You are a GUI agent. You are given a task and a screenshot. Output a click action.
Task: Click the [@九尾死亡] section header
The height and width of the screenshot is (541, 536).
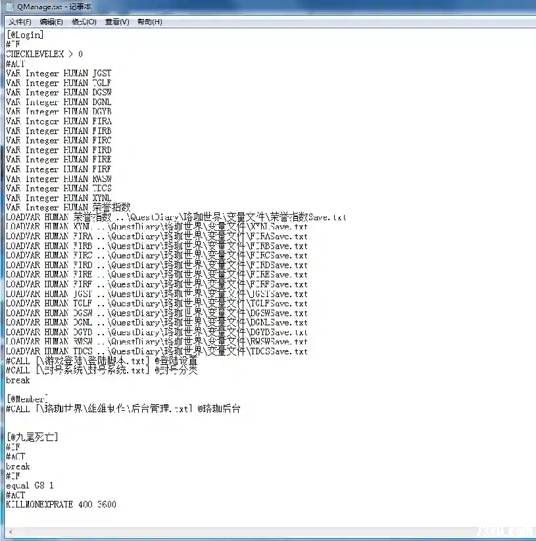pos(32,438)
